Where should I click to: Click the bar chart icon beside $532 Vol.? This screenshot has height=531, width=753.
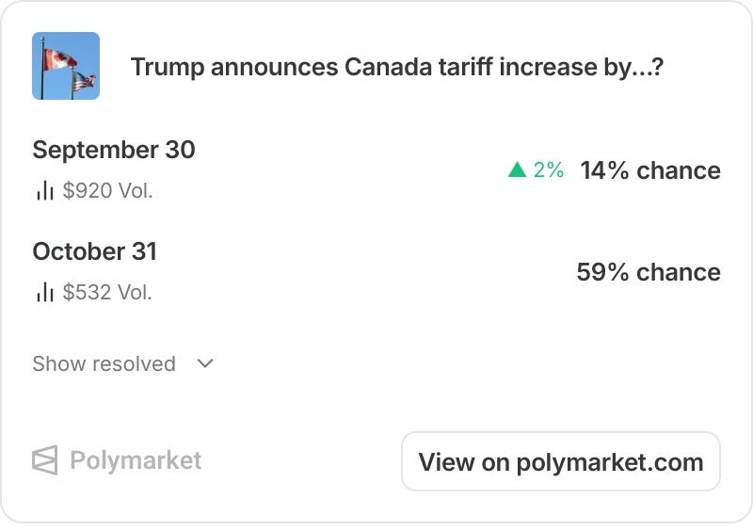point(44,292)
